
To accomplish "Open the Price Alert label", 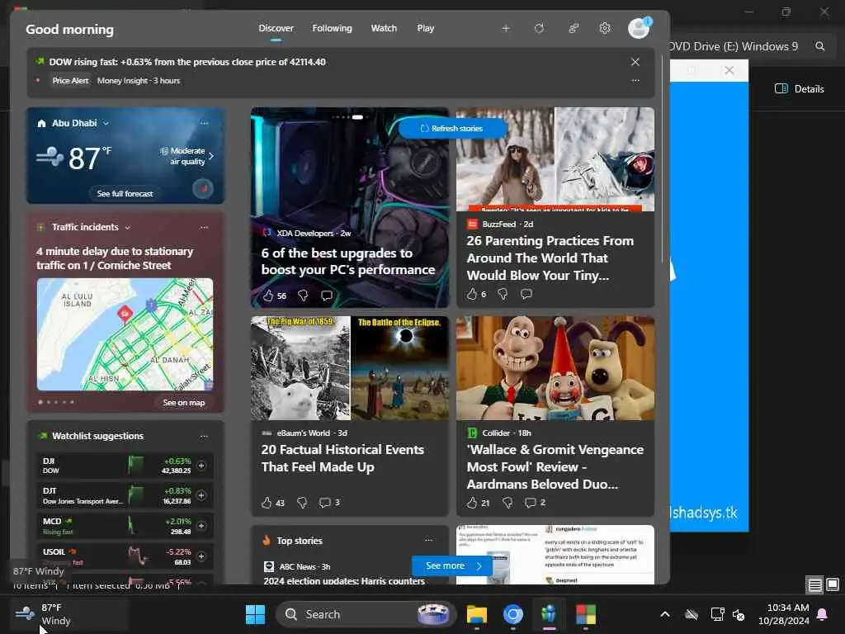I will 70,80.
